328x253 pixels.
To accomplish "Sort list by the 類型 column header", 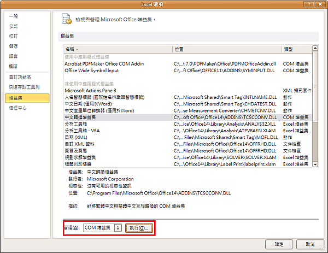I will tap(297, 49).
